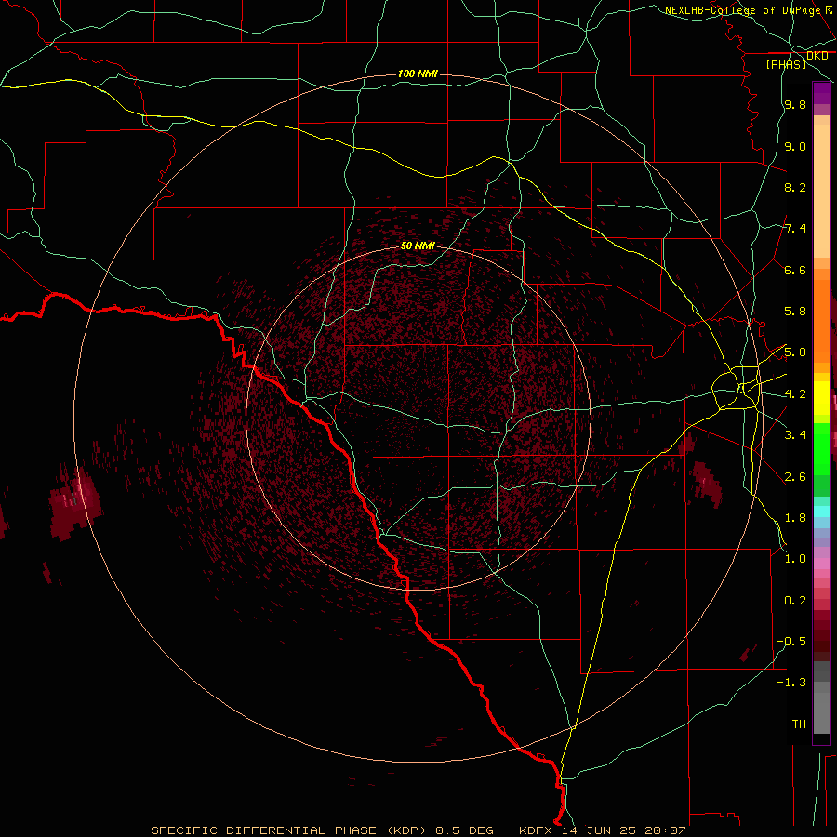
Task: Select the -1.3 scale value
Action: pyautogui.click(x=791, y=683)
